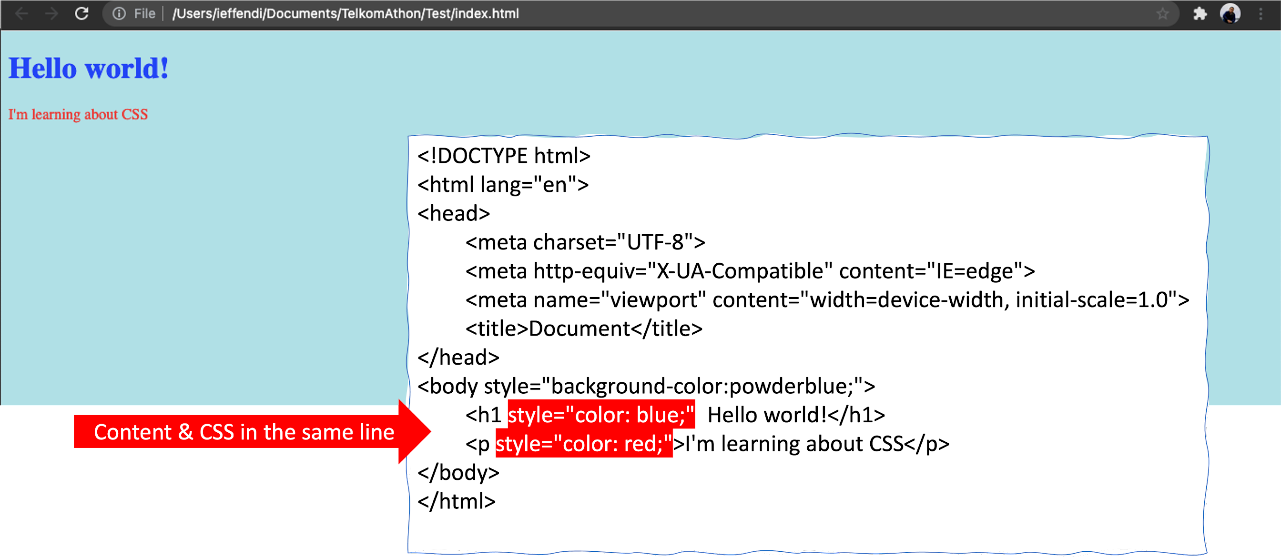
Task: Open the site information icon
Action: (119, 13)
